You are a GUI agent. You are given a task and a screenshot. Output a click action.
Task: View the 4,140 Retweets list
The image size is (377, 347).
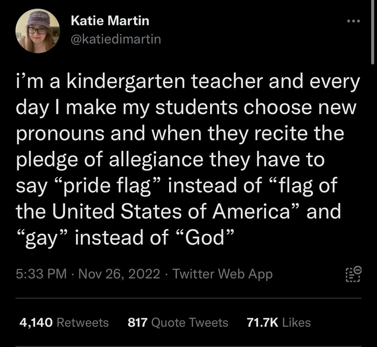coord(64,322)
